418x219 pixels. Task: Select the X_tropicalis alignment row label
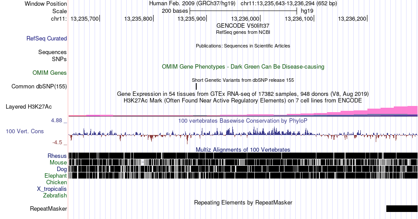point(52,189)
